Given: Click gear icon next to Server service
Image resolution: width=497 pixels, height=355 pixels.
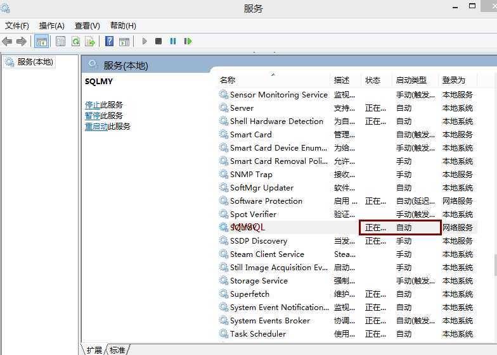Looking at the screenshot, I should tap(224, 108).
